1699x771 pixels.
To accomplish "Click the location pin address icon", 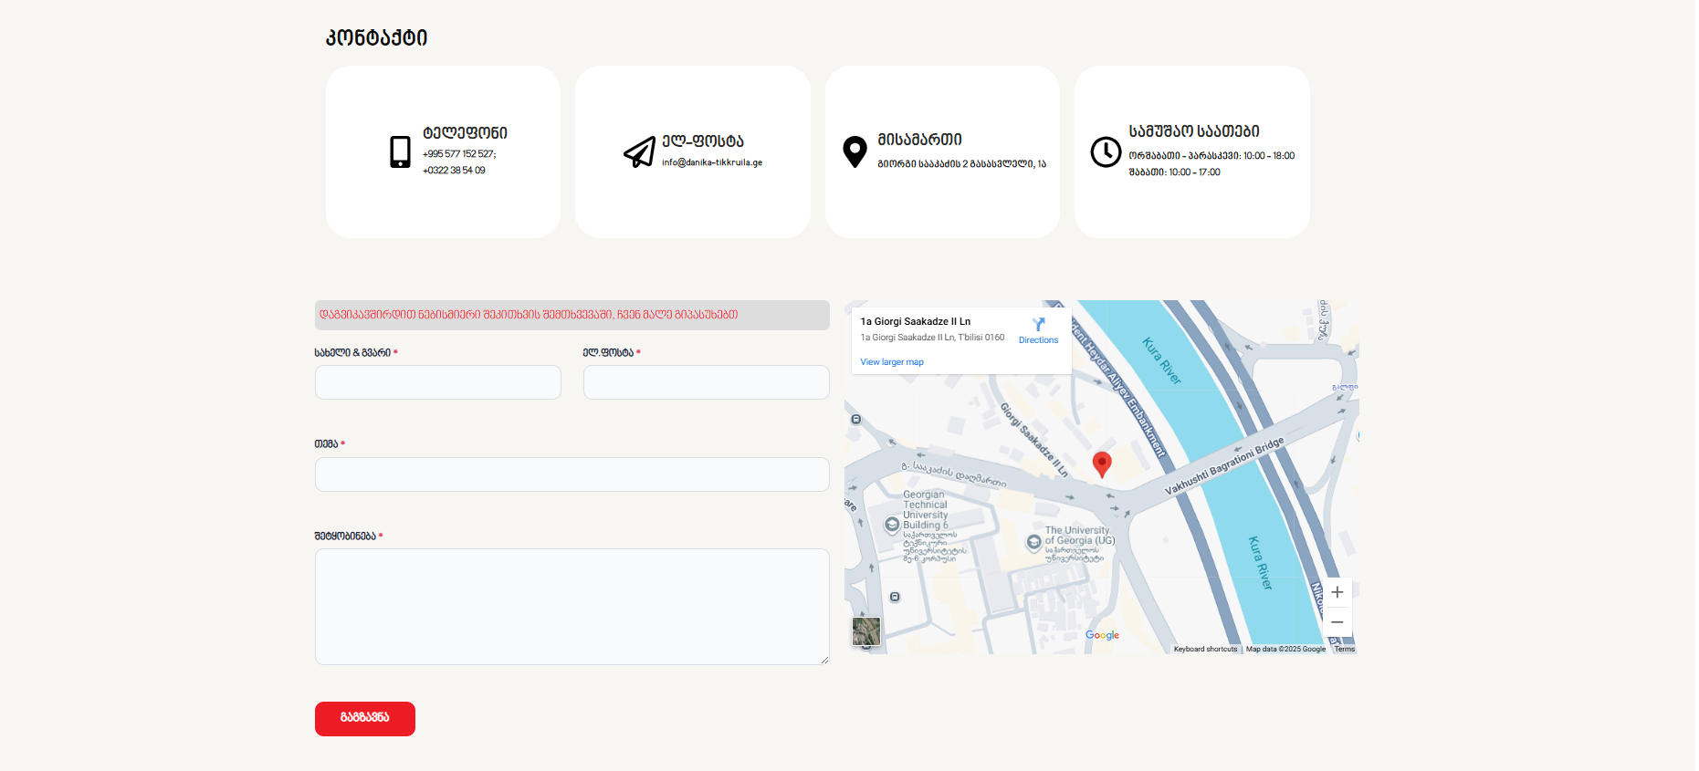I will [x=855, y=151].
